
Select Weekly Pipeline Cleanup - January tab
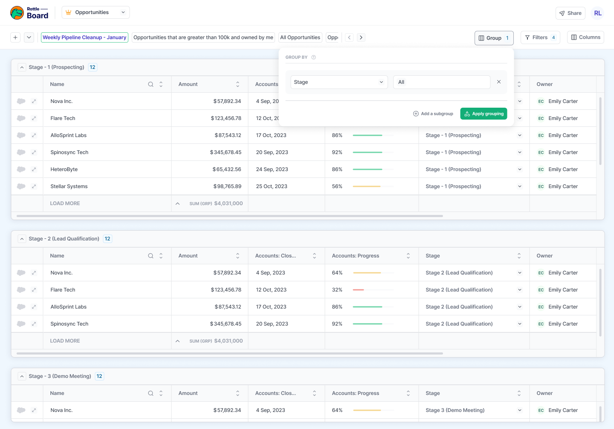coord(84,37)
